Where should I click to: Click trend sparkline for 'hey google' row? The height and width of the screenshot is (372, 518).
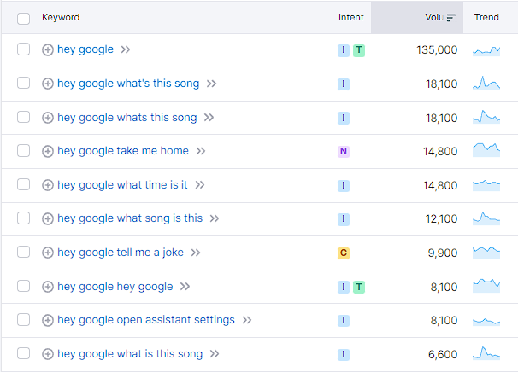pos(486,51)
